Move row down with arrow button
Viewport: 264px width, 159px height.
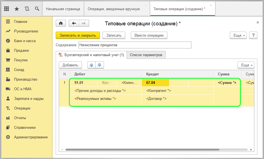[99, 65]
